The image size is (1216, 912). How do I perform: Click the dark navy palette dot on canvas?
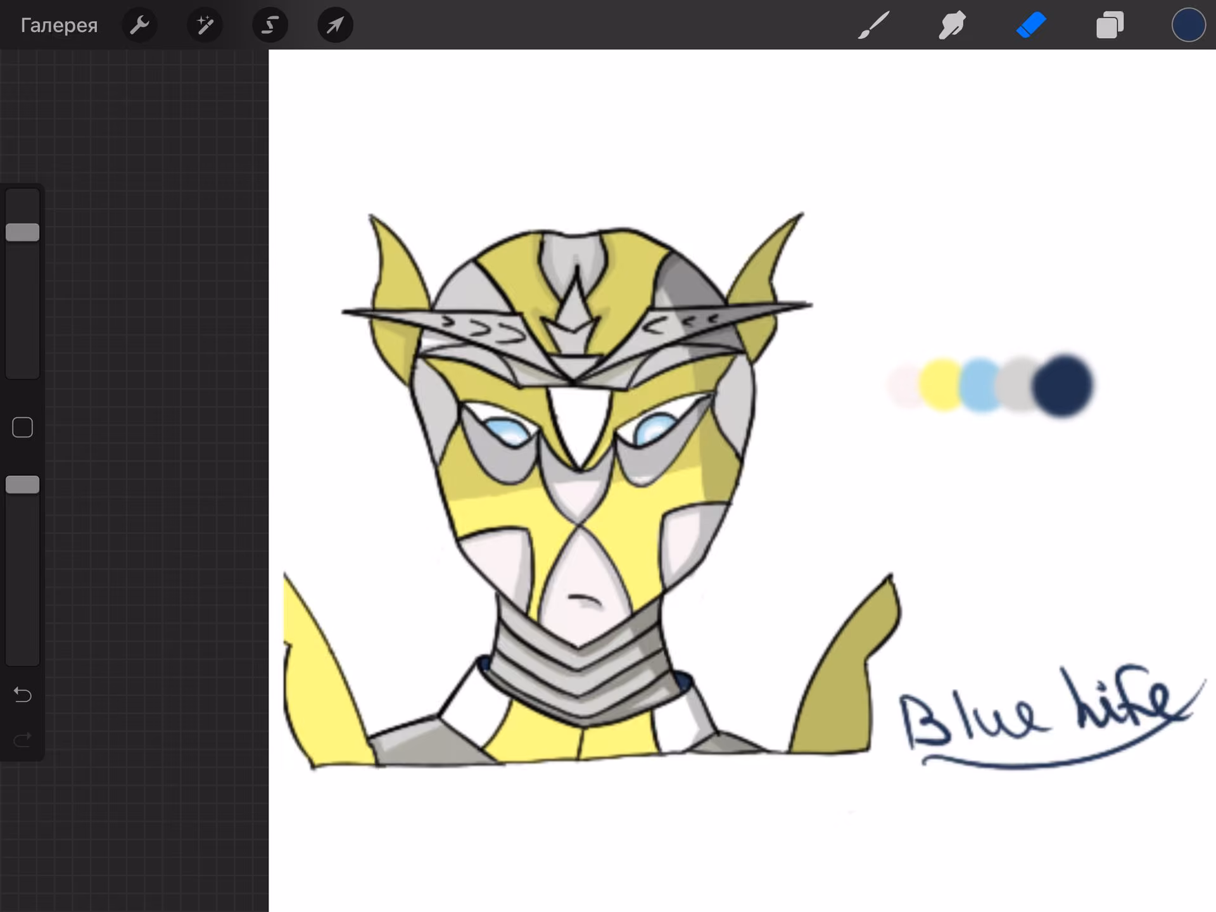tap(1062, 385)
